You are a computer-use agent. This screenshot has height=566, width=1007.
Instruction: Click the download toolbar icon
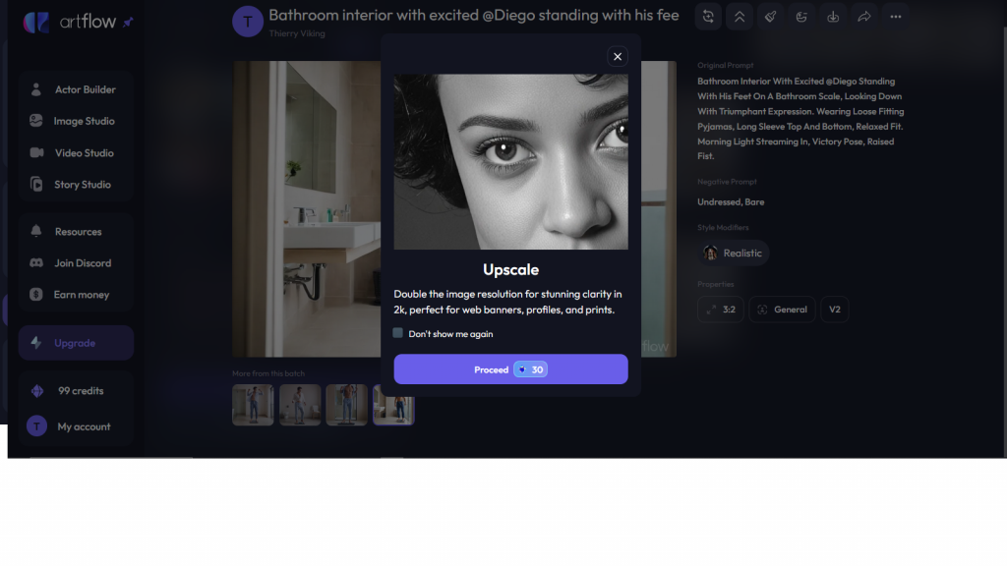(x=833, y=17)
